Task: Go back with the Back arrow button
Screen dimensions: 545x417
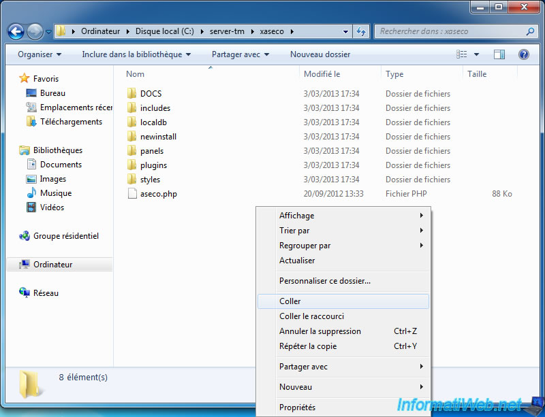Action: pos(16,31)
